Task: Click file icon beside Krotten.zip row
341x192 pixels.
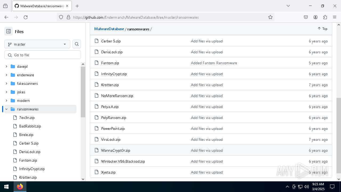Action: point(97,85)
